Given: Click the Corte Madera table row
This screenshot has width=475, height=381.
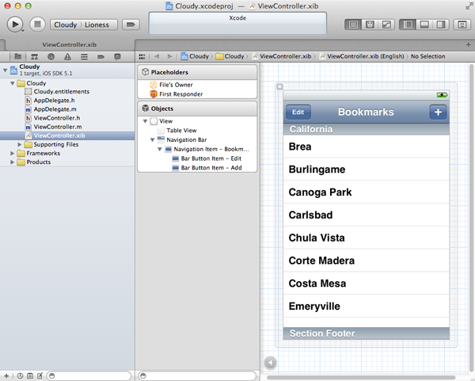Looking at the screenshot, I should pos(367,261).
